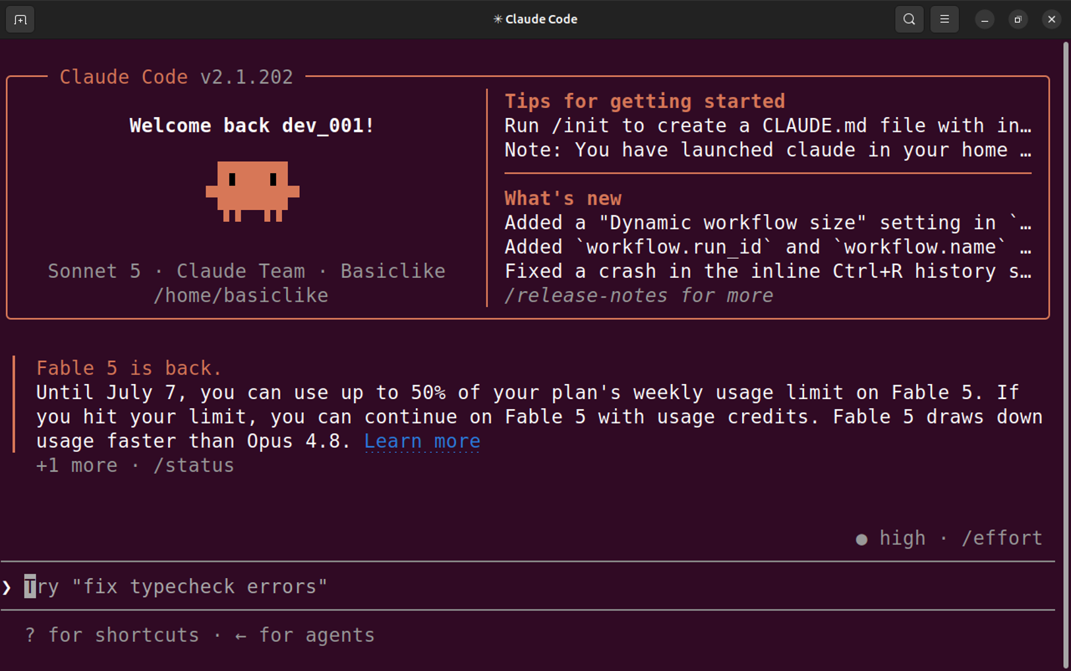
Task: Click 'Tips for getting started' heading
Action: coord(645,101)
